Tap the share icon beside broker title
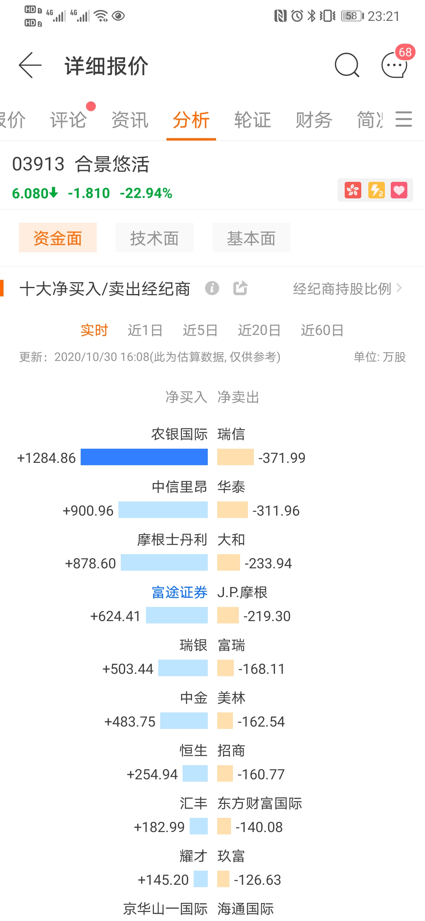Image resolution: width=425 pixels, height=921 pixels. point(240,288)
